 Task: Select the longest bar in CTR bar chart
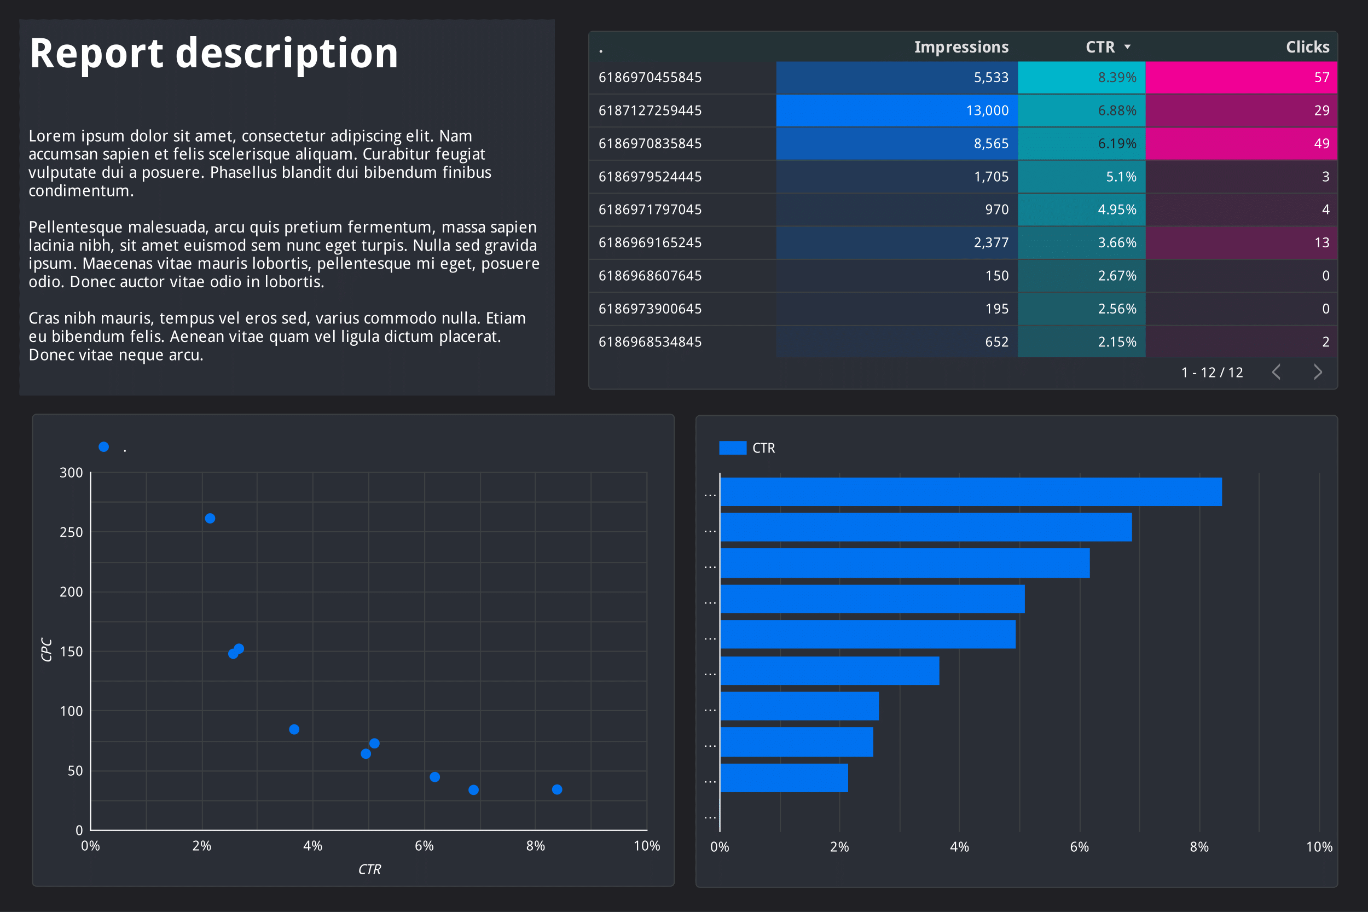[971, 492]
